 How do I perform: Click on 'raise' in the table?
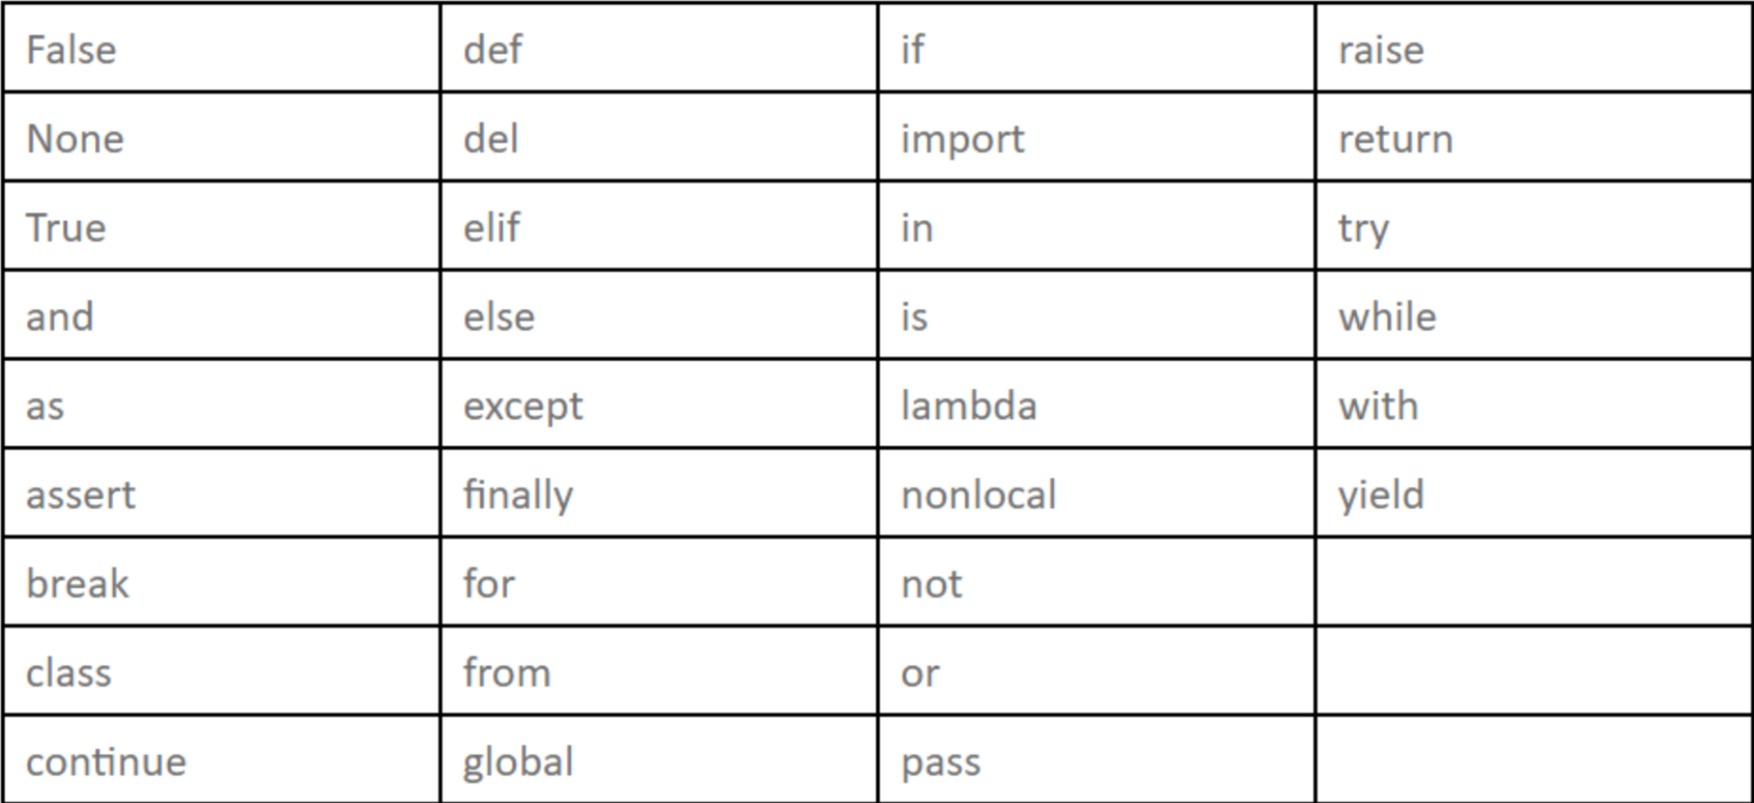tap(1381, 49)
